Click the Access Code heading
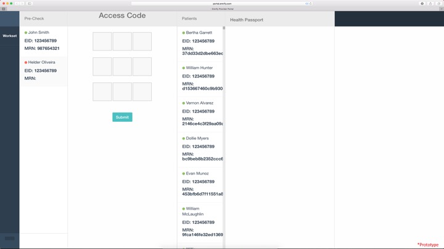The width and height of the screenshot is (444, 249). (122, 15)
